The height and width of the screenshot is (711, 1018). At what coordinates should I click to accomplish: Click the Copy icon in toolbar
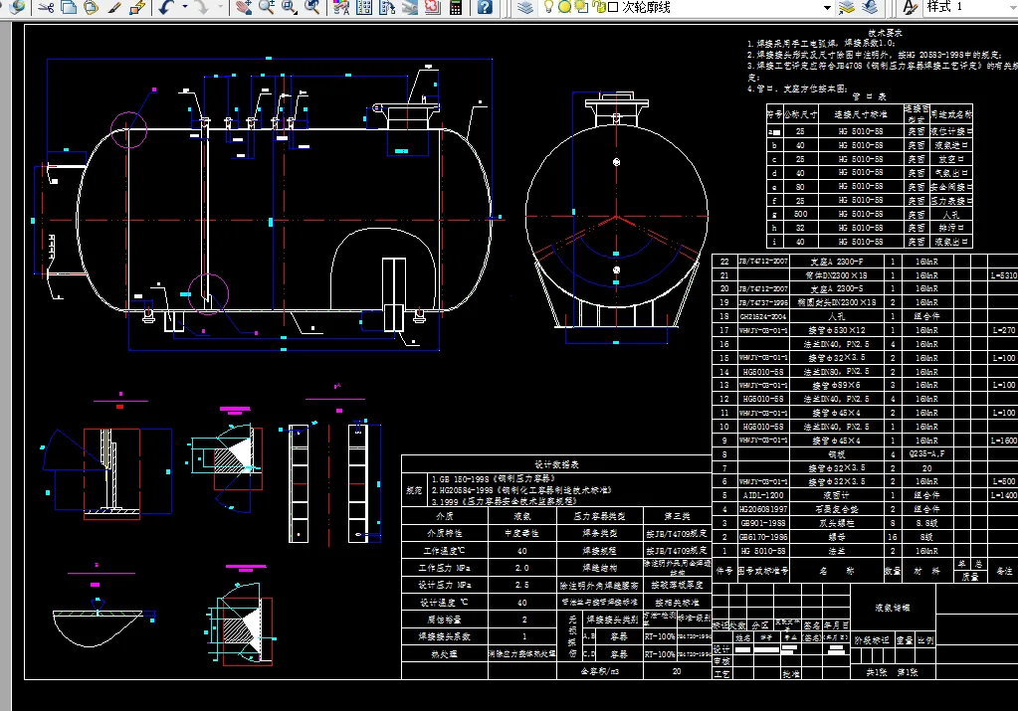click(69, 7)
